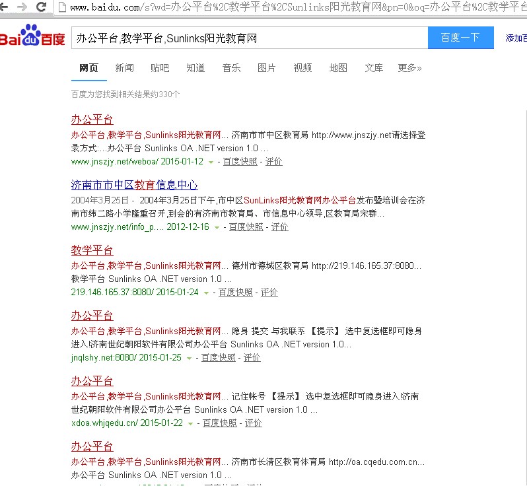This screenshot has height=488, width=527.
Task: Open 百度快照 for 219.146.165.37:8080 result
Action: point(236,293)
